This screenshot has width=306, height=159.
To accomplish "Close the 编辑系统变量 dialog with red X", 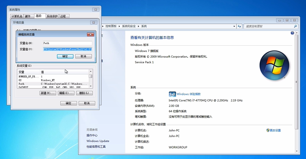I will click(90, 34).
